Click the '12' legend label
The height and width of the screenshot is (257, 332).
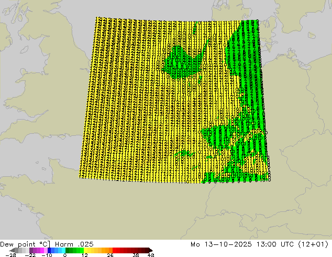coord(85,255)
